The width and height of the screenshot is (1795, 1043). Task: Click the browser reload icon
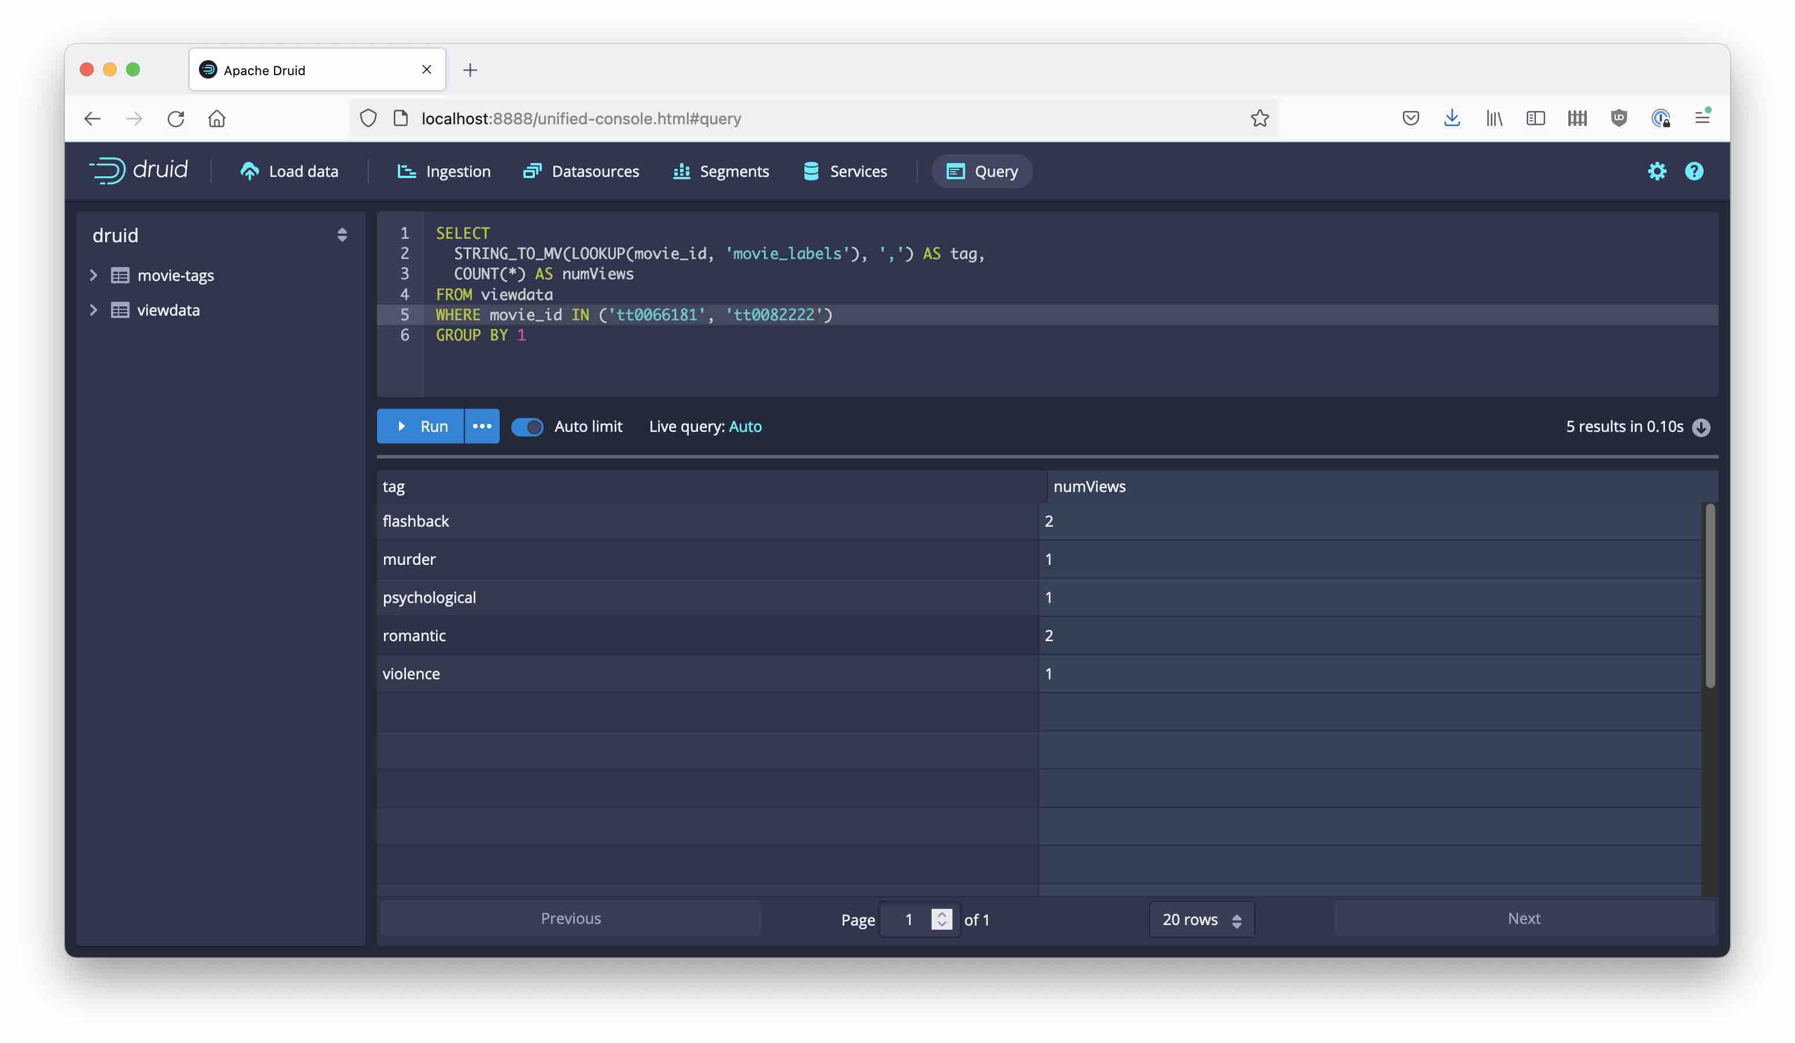click(x=175, y=118)
